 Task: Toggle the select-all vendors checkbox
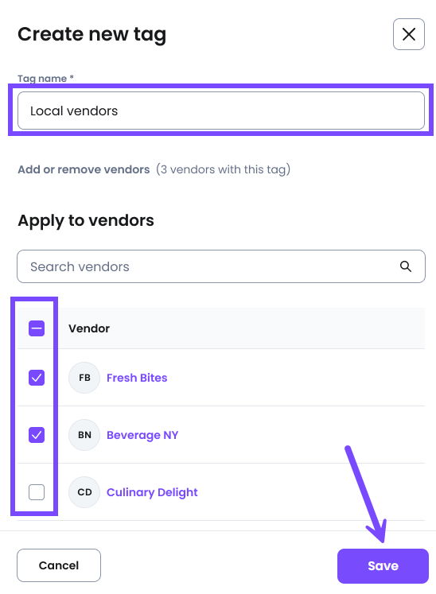pos(37,328)
